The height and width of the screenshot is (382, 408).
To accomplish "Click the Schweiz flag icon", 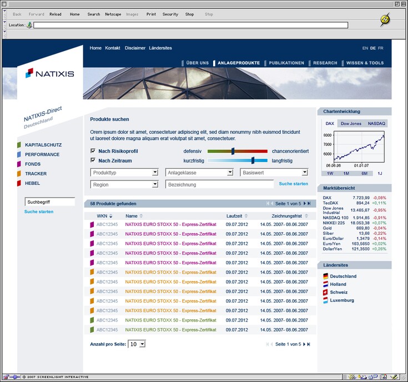I will tap(325, 292).
